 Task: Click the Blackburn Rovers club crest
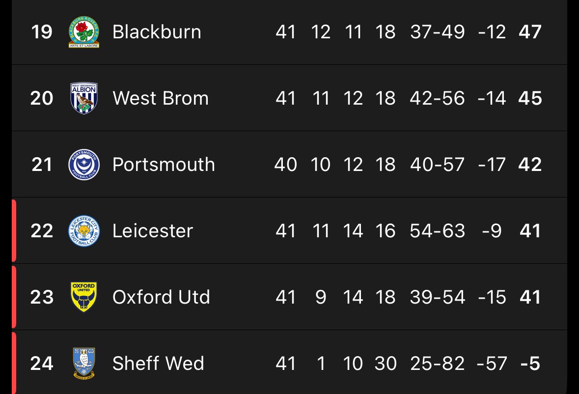[83, 32]
